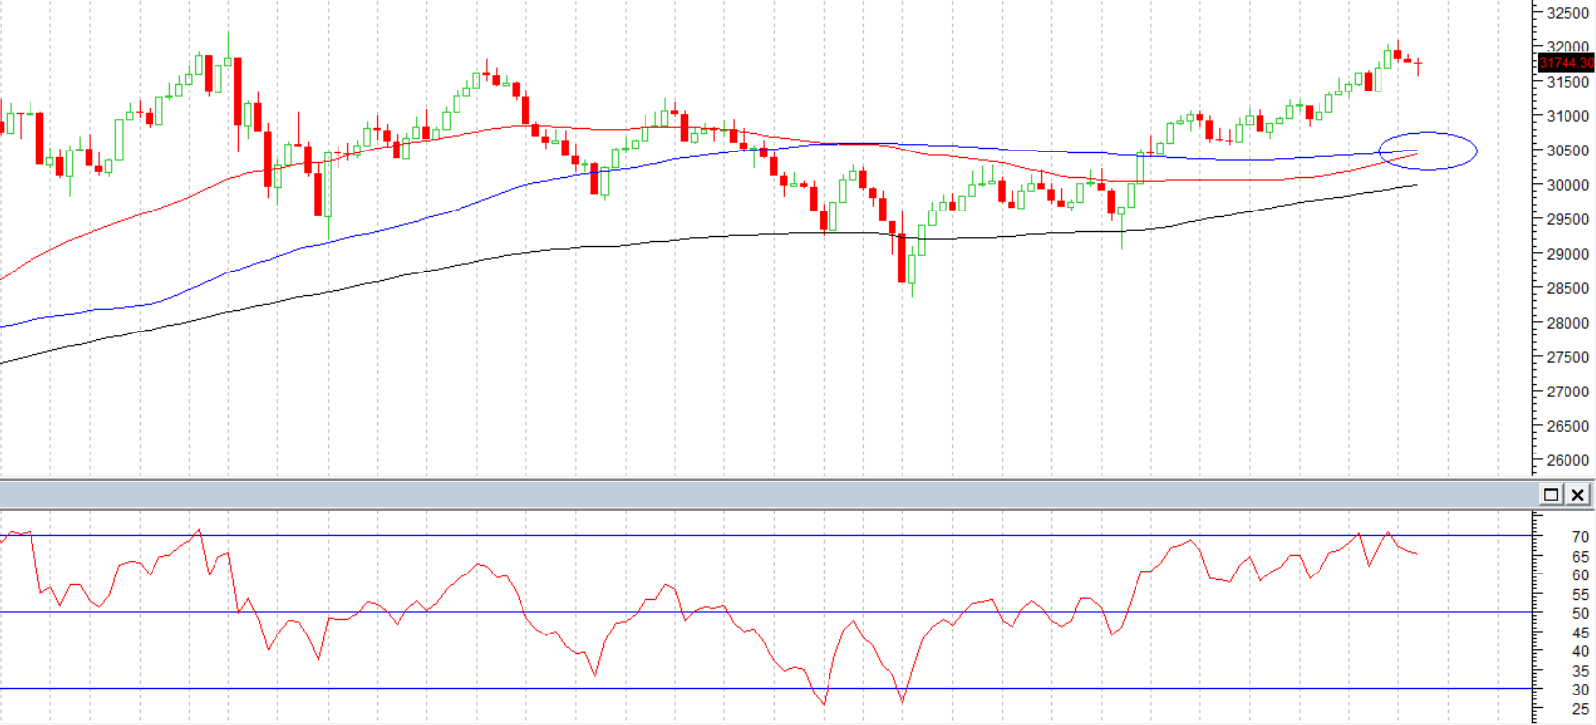Image resolution: width=1596 pixels, height=725 pixels.
Task: Click the 30500 price axis label
Action: click(1567, 151)
